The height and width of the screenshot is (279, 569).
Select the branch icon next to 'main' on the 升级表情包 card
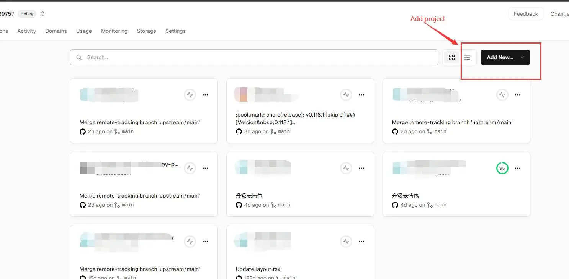click(273, 205)
